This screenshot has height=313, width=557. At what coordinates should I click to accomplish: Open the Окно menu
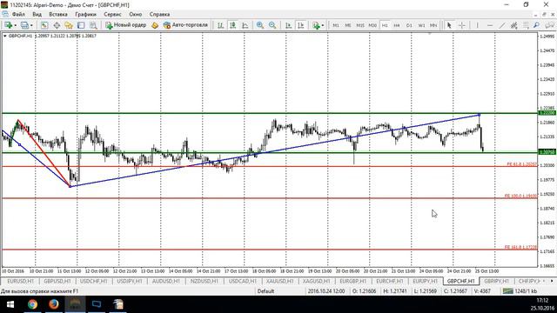click(136, 14)
